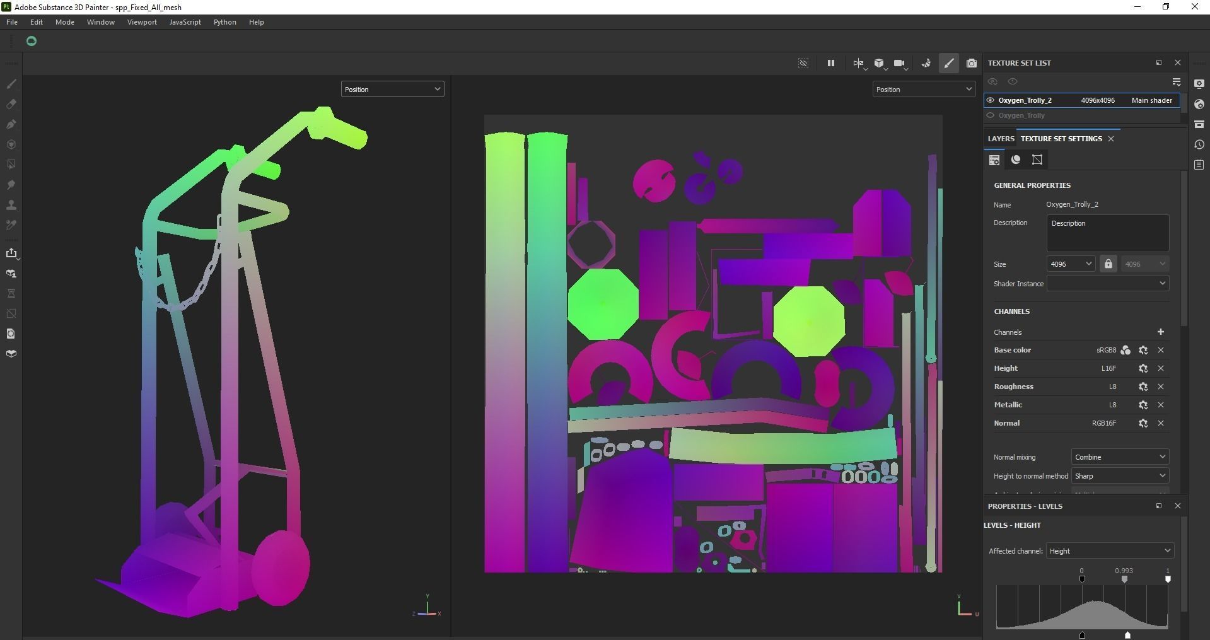Screen dimensions: 1210x640
Task: Open Shader settings in right dock
Action: tap(1199, 104)
